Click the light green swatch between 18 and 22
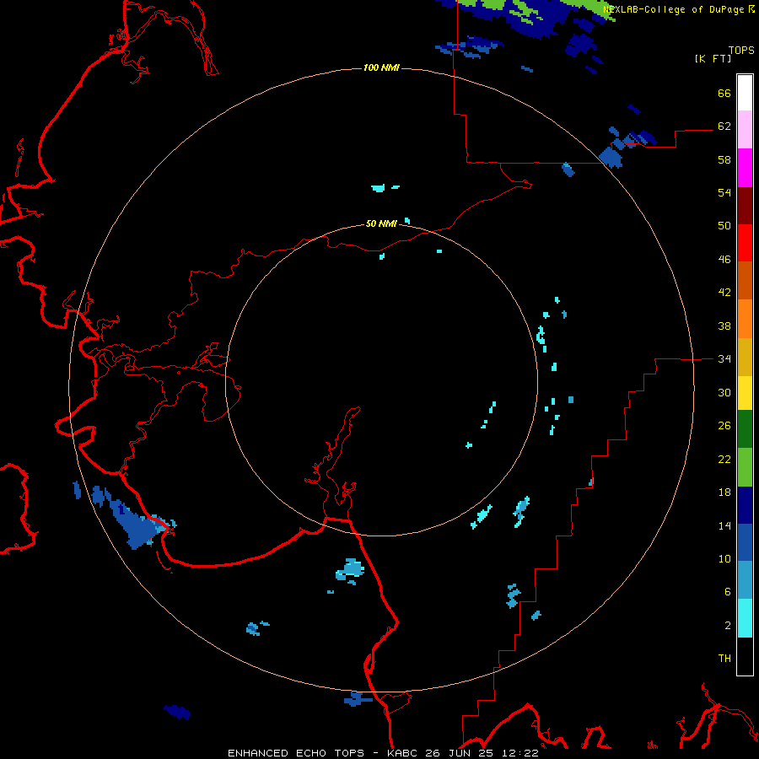Viewport: 759px width, 759px height. point(745,467)
